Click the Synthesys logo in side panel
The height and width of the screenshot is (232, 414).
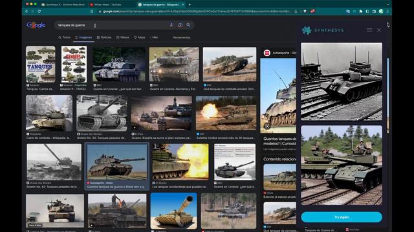coord(322,30)
